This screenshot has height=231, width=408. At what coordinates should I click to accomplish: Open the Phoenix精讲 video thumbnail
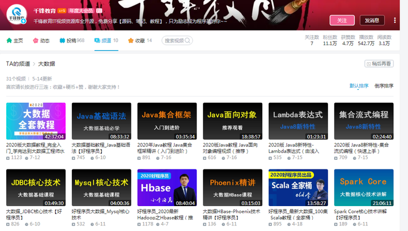[x=233, y=188]
